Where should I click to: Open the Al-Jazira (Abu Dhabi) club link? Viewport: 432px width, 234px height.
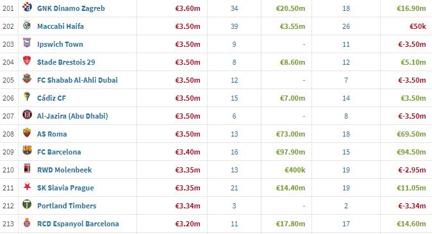72,116
